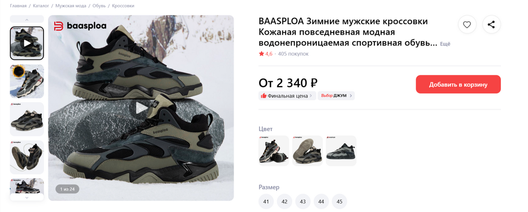Click Добавить в корзину button
Image resolution: width=528 pixels, height=212 pixels.
tap(458, 84)
